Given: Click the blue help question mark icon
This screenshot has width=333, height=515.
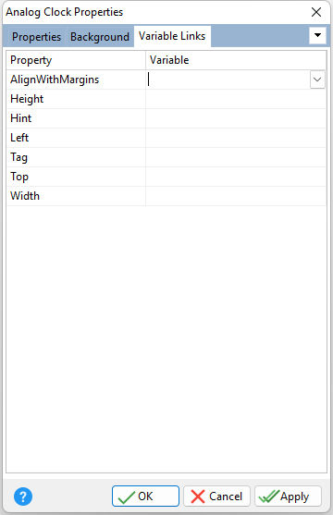Looking at the screenshot, I should click(x=23, y=497).
